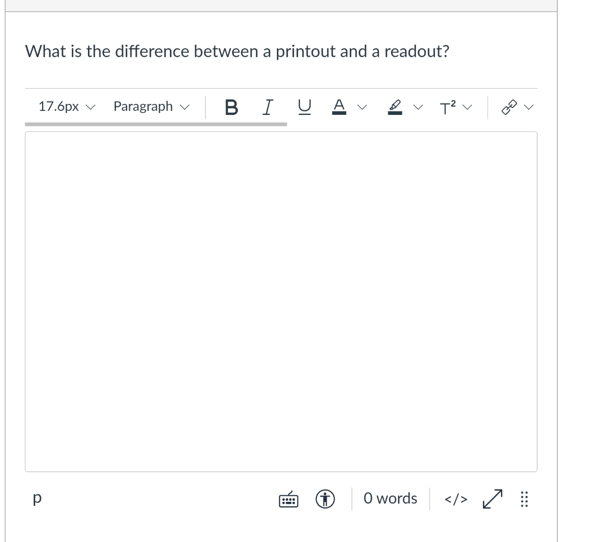Apply superscript formatting
This screenshot has width=591, height=542.
click(447, 106)
